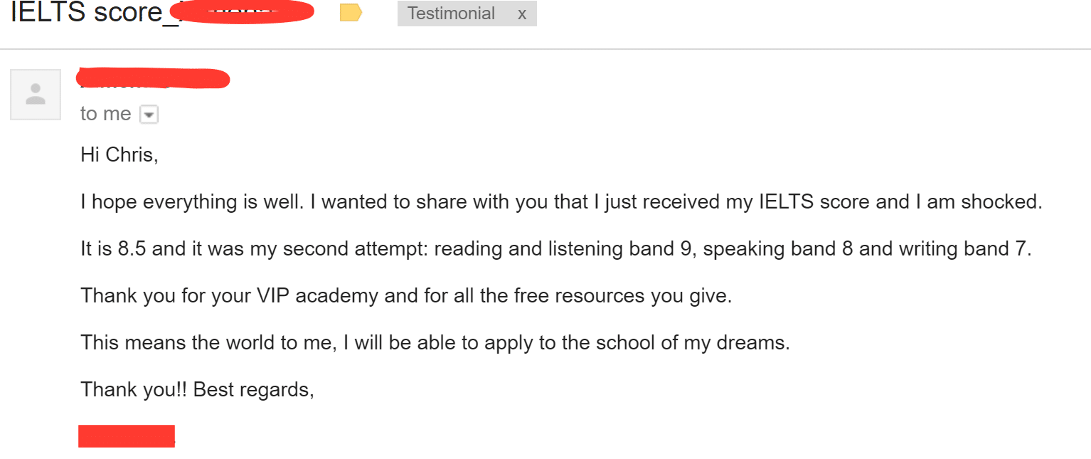This screenshot has height=459, width=1091.
Task: Click the yellow importance marker icon
Action: (x=351, y=13)
